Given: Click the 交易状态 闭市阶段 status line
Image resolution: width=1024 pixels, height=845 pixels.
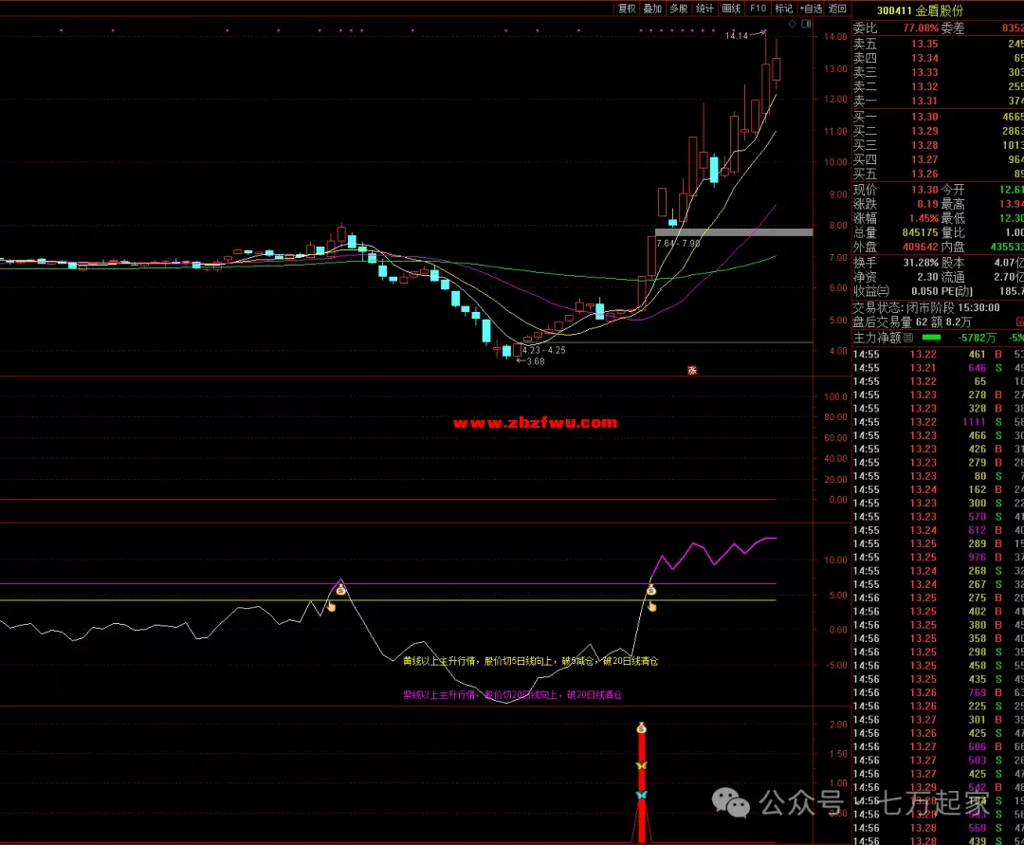Looking at the screenshot, I should click(x=926, y=307).
